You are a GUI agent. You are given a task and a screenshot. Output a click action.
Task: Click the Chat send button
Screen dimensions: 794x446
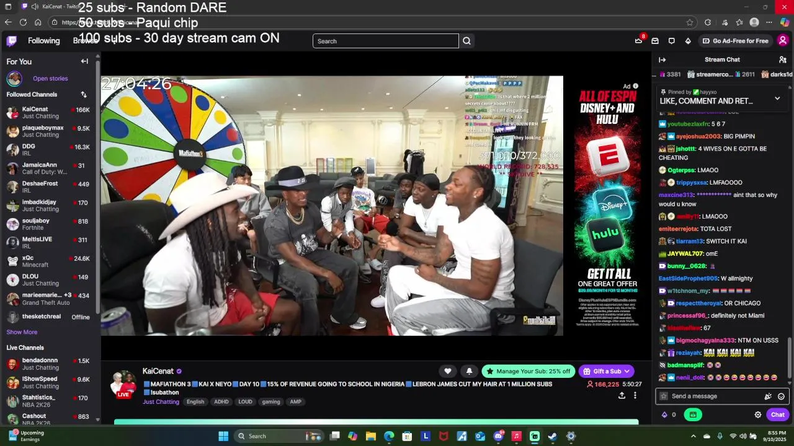(778, 414)
